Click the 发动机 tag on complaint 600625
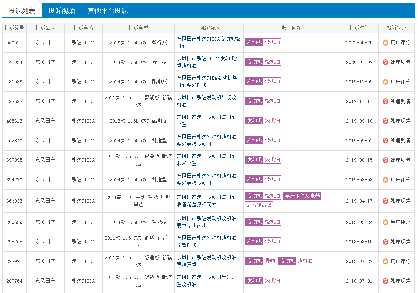 pyautogui.click(x=254, y=42)
